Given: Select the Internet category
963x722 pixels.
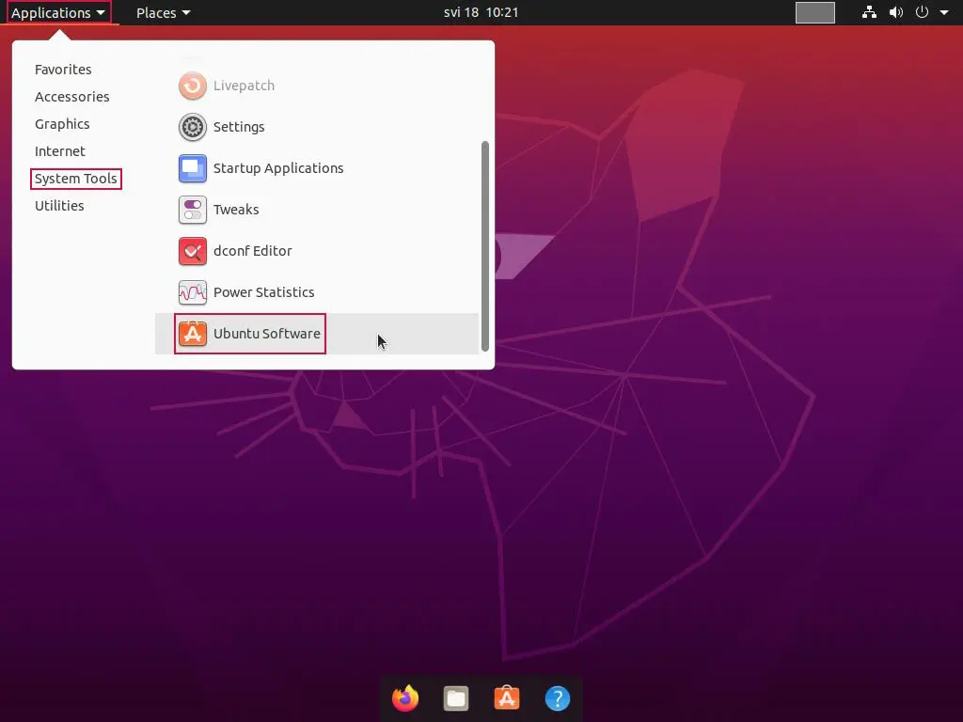Looking at the screenshot, I should pos(59,151).
